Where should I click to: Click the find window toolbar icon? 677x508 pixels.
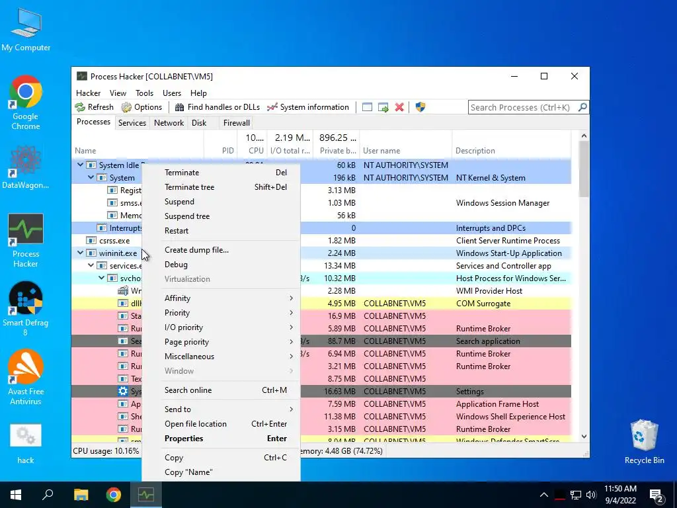pyautogui.click(x=367, y=107)
